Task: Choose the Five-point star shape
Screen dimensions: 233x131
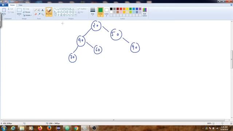Action: pos(62,15)
